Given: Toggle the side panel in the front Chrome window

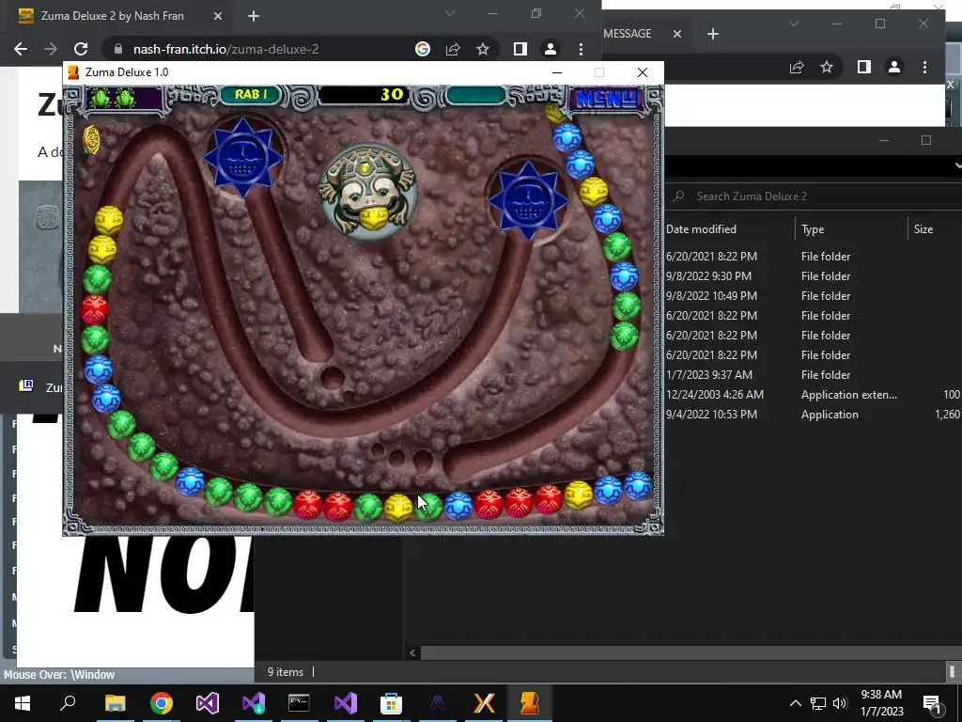Looking at the screenshot, I should click(520, 49).
